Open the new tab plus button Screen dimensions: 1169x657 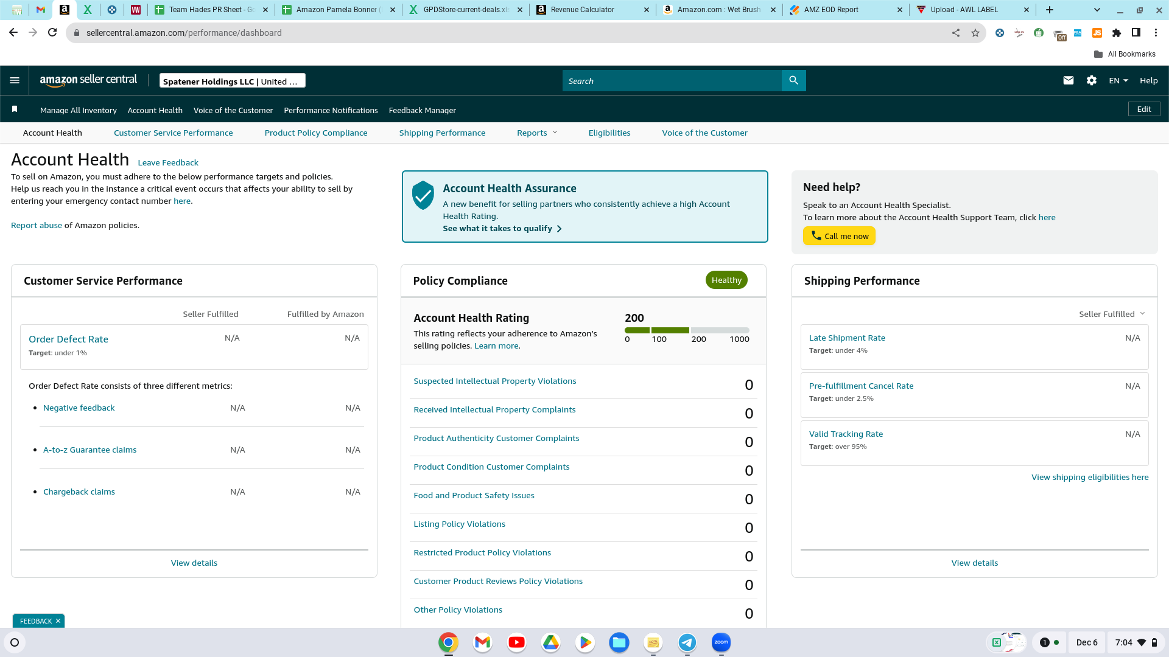[x=1050, y=10]
